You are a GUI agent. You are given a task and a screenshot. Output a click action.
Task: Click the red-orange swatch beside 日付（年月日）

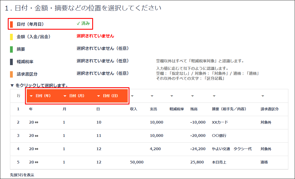[x=11, y=24]
